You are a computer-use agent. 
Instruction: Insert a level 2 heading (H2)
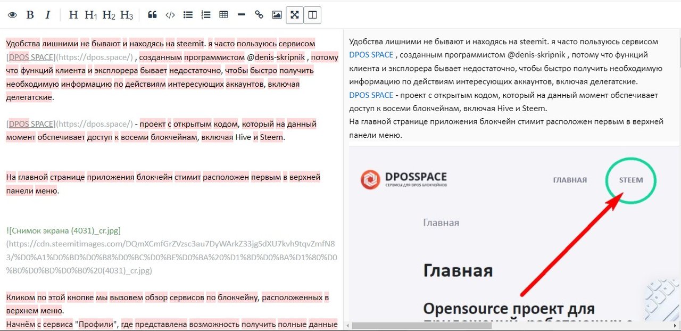tap(109, 15)
